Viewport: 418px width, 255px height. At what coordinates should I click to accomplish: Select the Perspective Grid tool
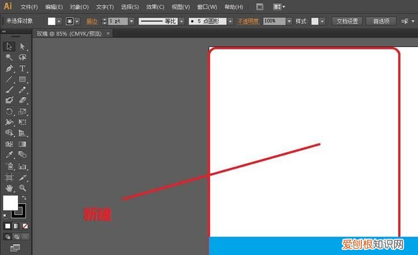[22, 133]
